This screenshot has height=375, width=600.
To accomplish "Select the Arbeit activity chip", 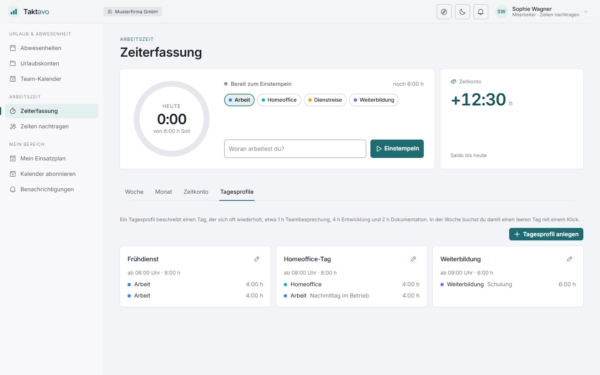I will 239,100.
